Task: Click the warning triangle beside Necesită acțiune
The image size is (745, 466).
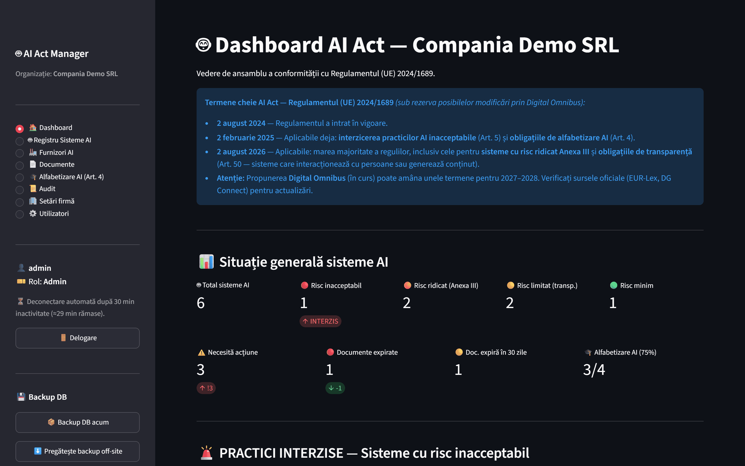Action: (x=201, y=353)
